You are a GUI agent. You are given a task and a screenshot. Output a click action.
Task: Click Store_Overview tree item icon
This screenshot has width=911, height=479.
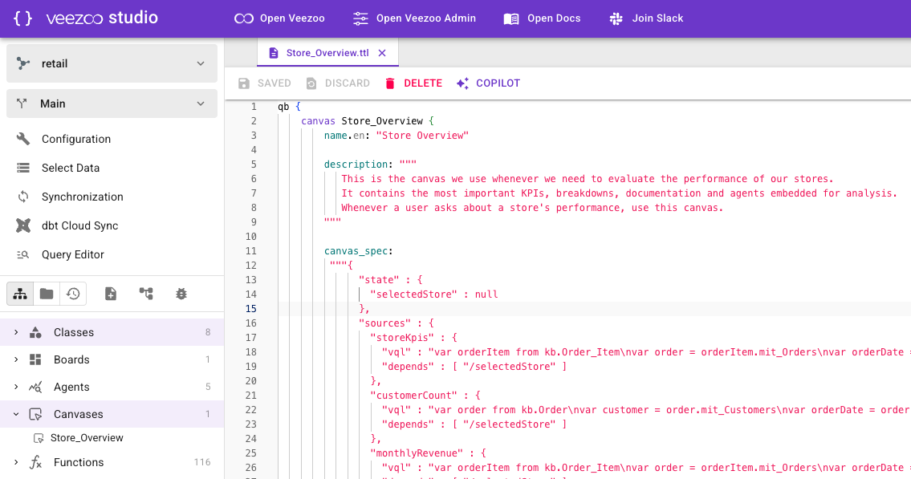coord(39,438)
